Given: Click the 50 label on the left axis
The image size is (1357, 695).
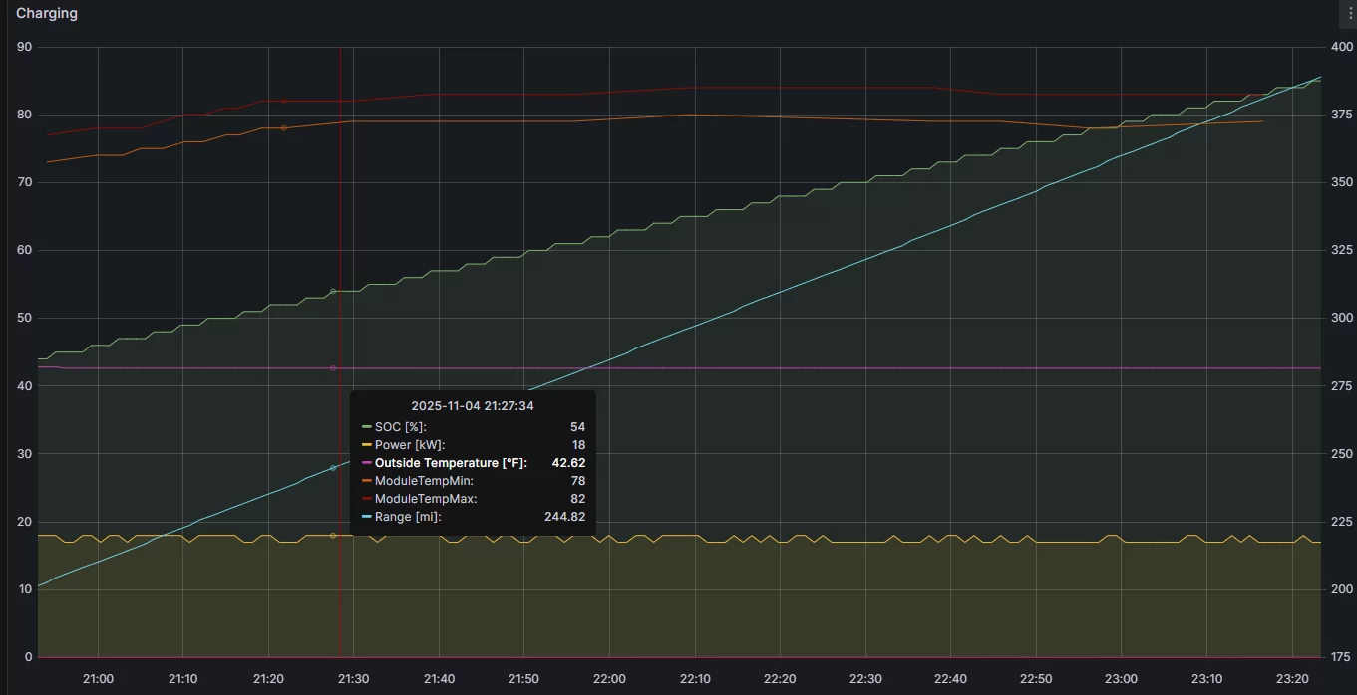Looking at the screenshot, I should pyautogui.click(x=25, y=319).
